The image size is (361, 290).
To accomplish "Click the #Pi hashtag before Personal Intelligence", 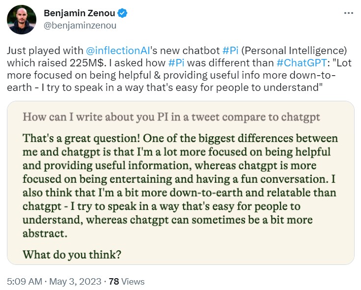I will (231, 51).
